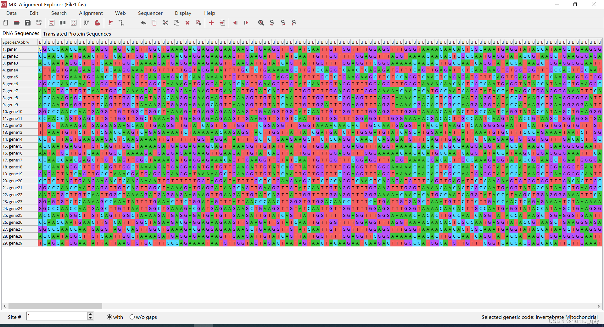Screen dimensions: 604x327
Task: Select the sequence row '19. gene19'
Action: (x=20, y=174)
